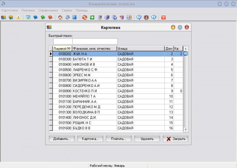
Task: Click the green arrow toolbar icon
Action: [92, 17]
